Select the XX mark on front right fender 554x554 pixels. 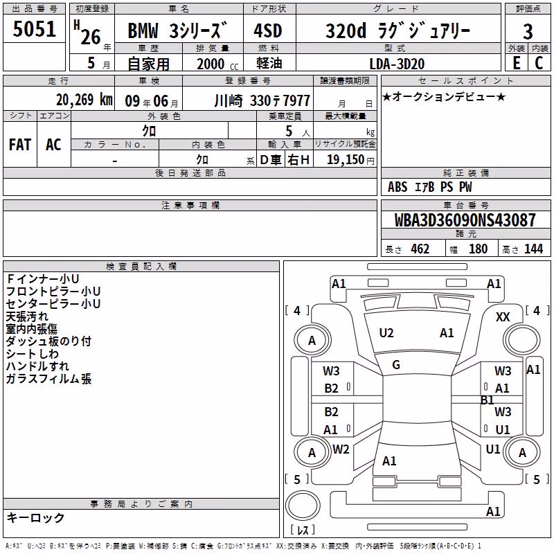[503, 317]
